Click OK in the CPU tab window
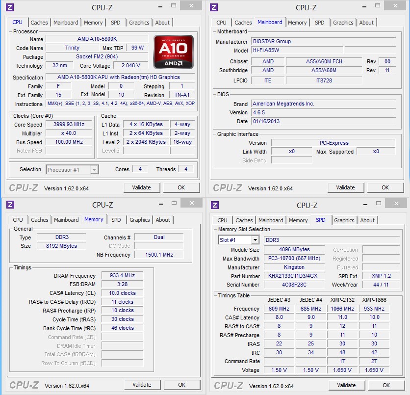This screenshot has width=410, height=395. pos(181,187)
